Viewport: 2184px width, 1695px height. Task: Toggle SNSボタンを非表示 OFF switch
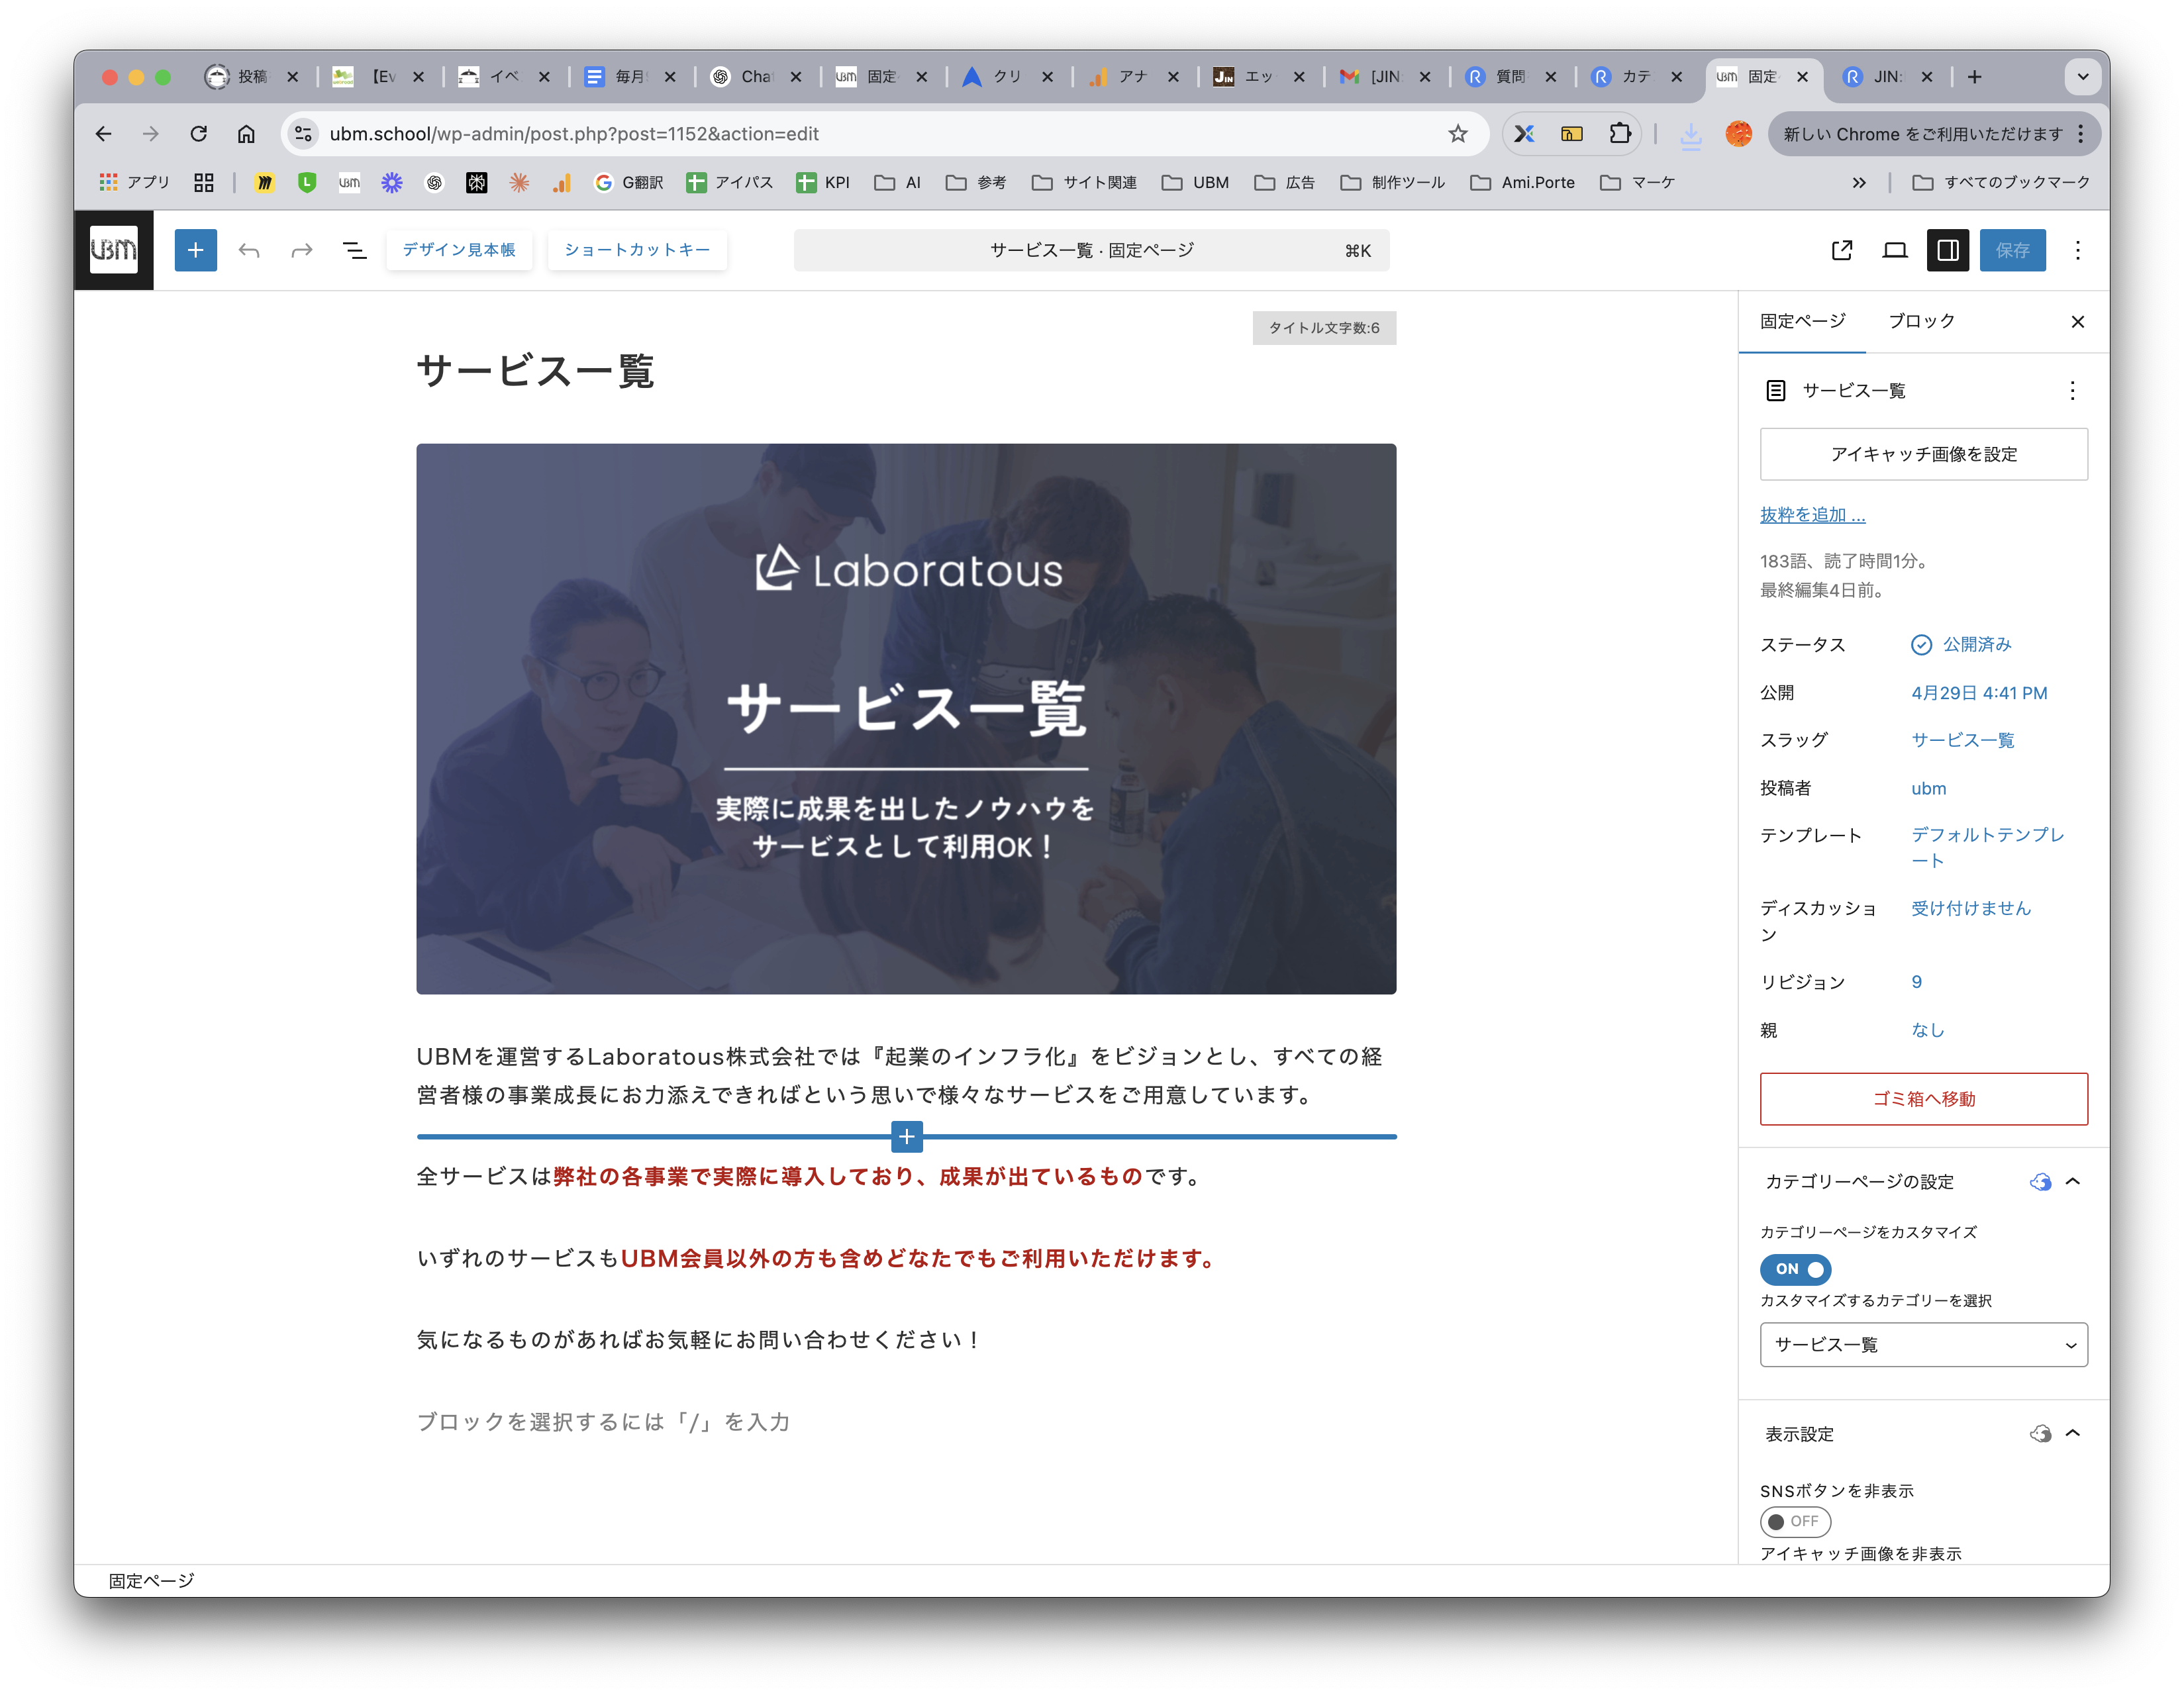point(1795,1521)
